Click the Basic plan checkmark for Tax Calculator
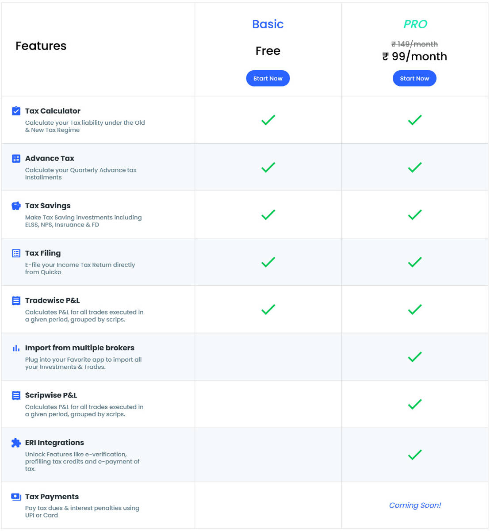490x532 pixels. (x=268, y=120)
